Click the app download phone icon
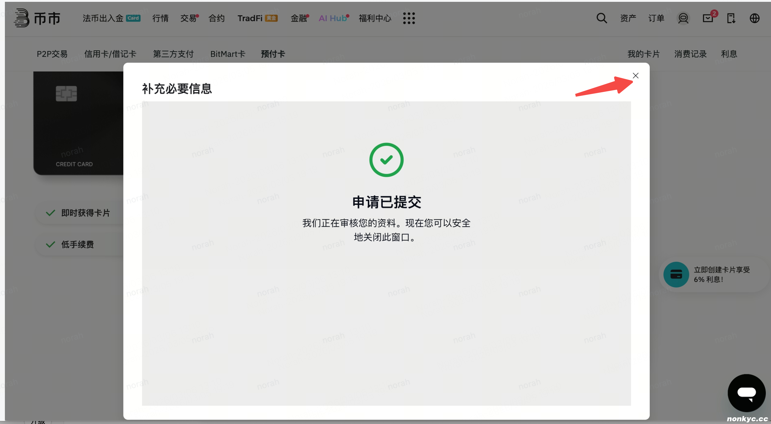The height and width of the screenshot is (424, 771). click(x=731, y=18)
